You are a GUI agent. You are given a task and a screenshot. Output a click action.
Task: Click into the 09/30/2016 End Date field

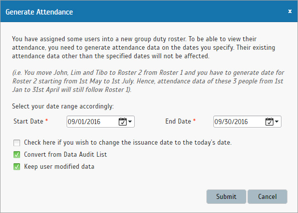pos(239,122)
